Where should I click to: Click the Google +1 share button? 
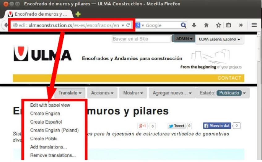143,126
